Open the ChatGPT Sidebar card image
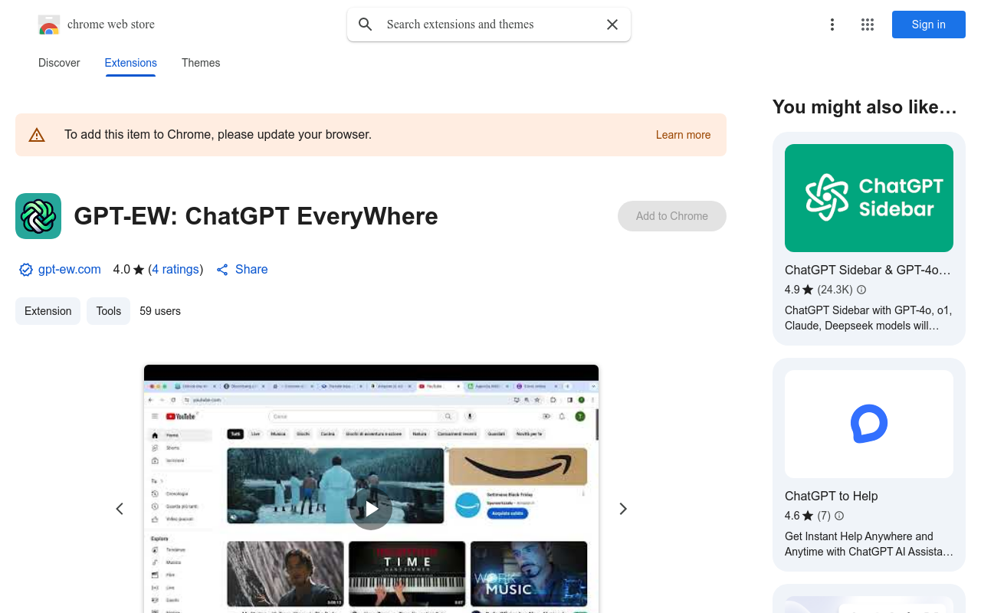The height and width of the screenshot is (613, 981). [x=869, y=198]
